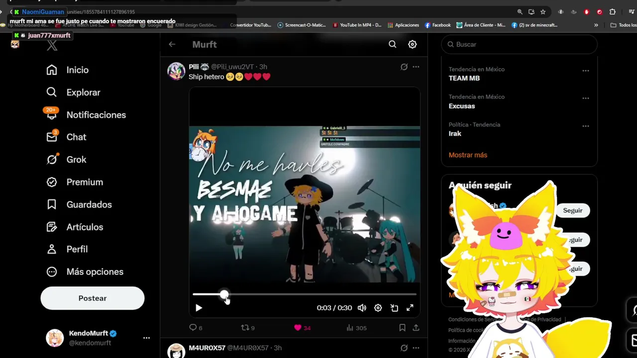Repost Pili's post
637x358 pixels.
click(x=248, y=328)
